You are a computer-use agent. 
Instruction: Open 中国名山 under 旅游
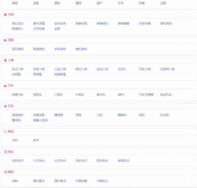tap(103, 181)
